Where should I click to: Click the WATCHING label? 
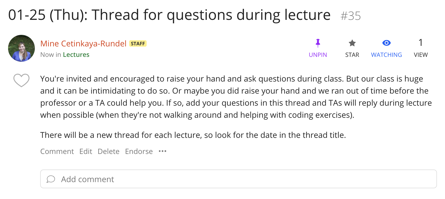[x=386, y=55]
